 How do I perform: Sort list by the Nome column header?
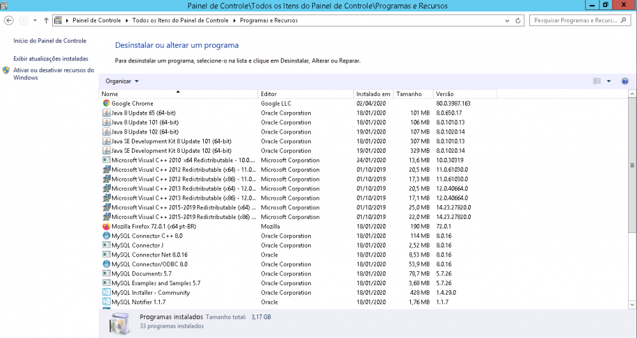(178, 94)
